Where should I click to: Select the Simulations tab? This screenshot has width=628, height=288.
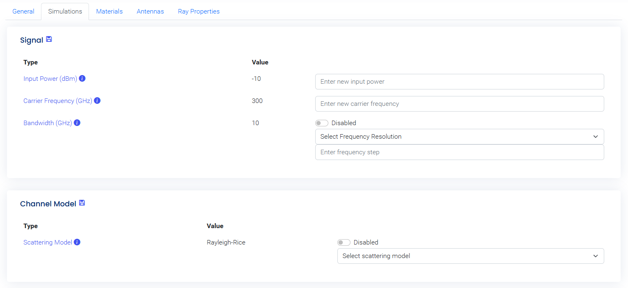click(65, 11)
